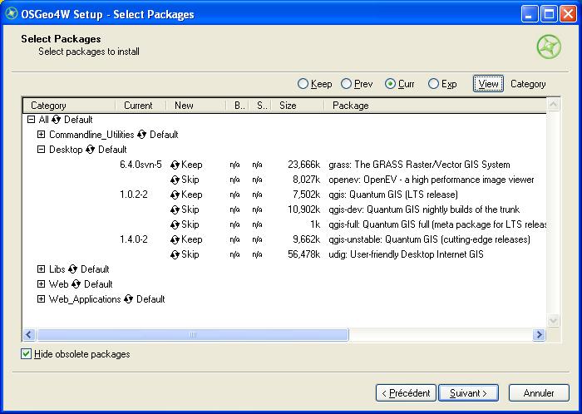Image resolution: width=582 pixels, height=414 pixels.
Task: Select the Exp radio button
Action: pos(433,84)
